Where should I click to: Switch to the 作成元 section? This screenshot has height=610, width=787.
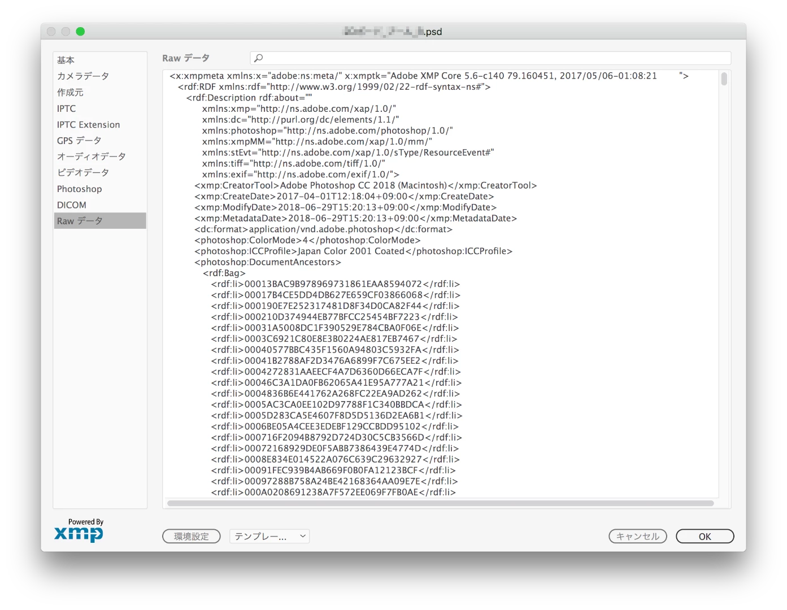pyautogui.click(x=100, y=92)
